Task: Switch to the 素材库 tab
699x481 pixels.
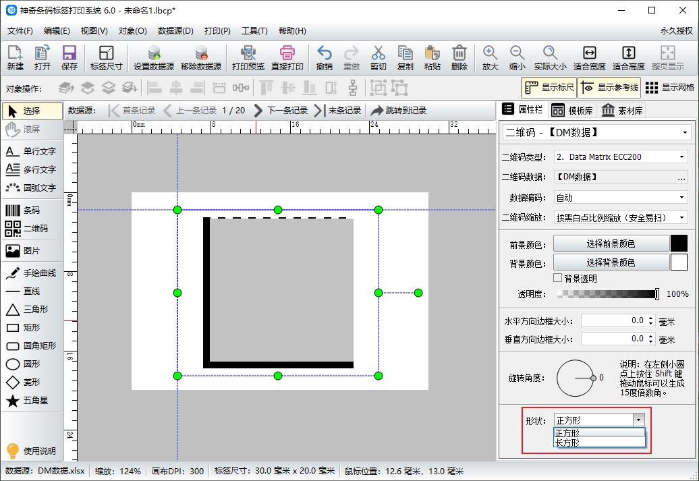Action: click(x=622, y=110)
